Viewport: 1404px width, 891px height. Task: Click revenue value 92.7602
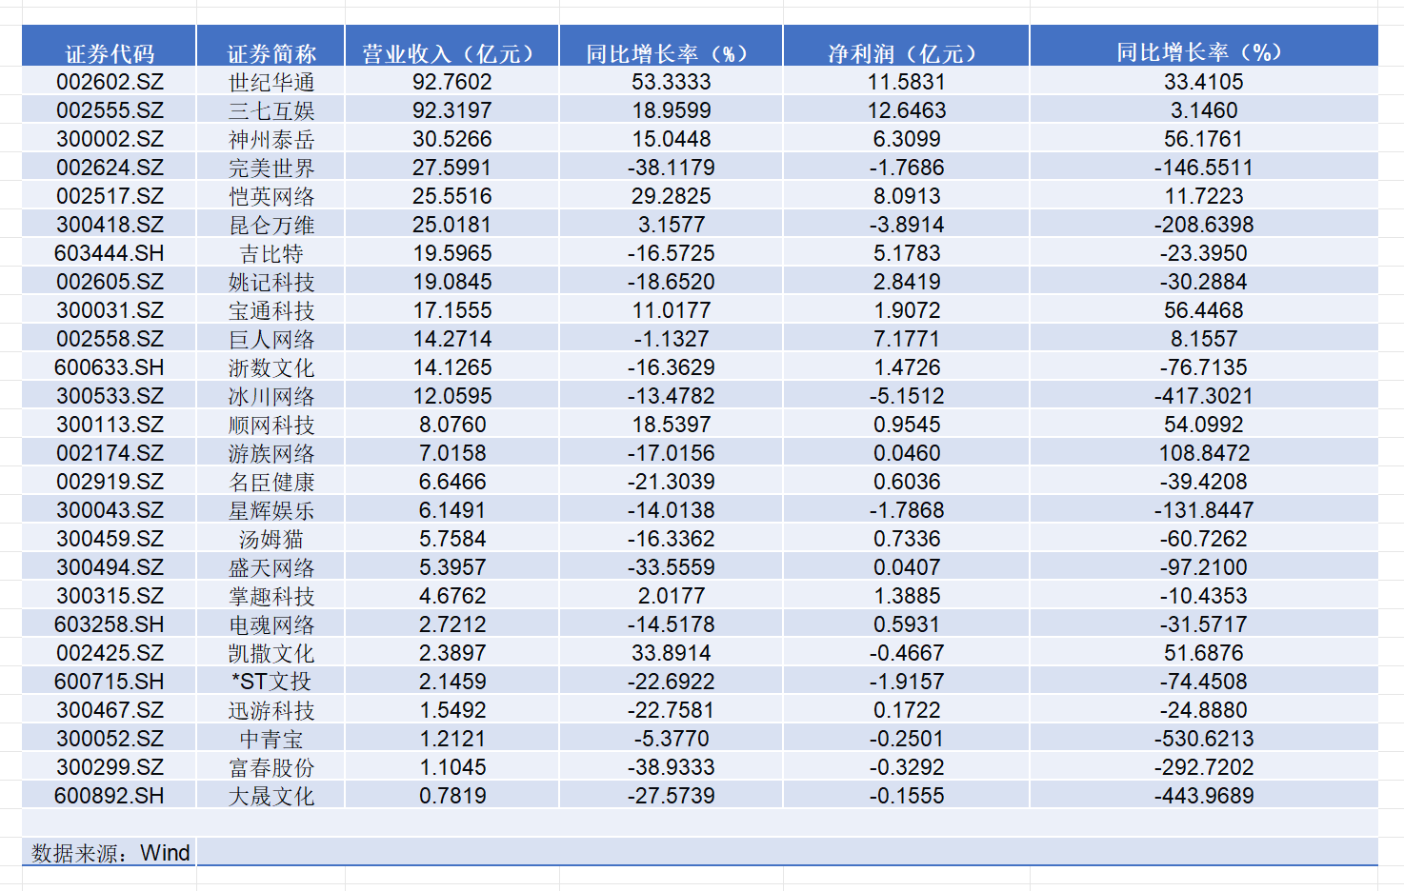point(452,82)
